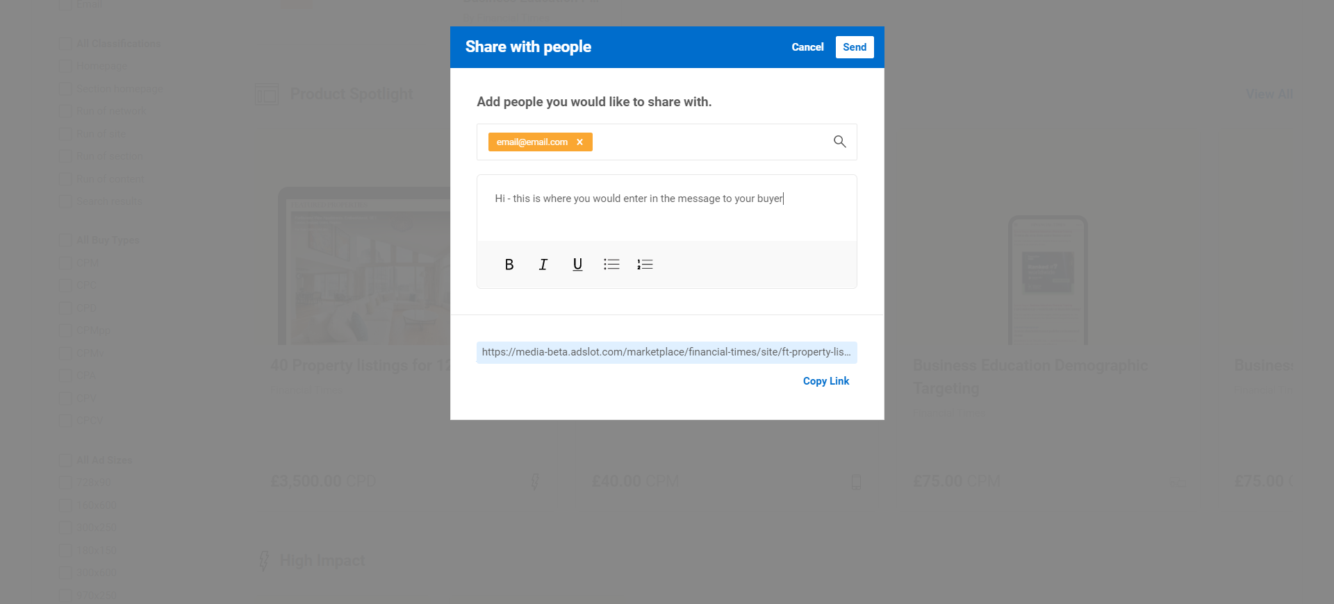This screenshot has width=1334, height=604.
Task: Click the Product Spotlight section icon
Action: click(x=267, y=94)
